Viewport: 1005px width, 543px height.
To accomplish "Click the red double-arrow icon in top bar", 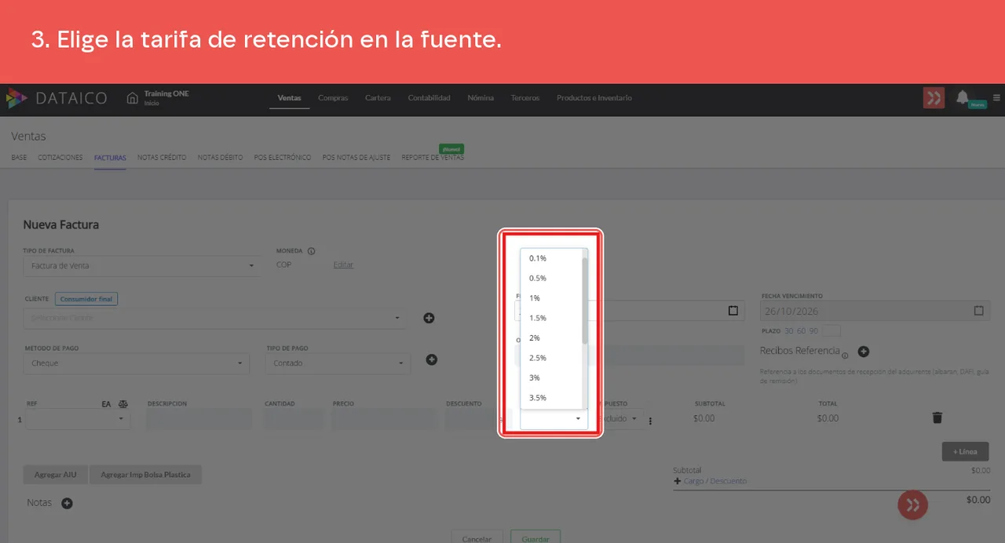I will (x=934, y=98).
